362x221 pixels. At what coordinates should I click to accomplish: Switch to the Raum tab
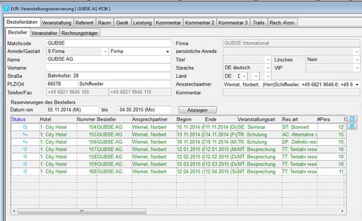click(x=105, y=23)
